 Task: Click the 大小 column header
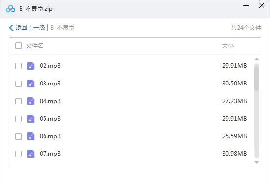[x=227, y=46]
